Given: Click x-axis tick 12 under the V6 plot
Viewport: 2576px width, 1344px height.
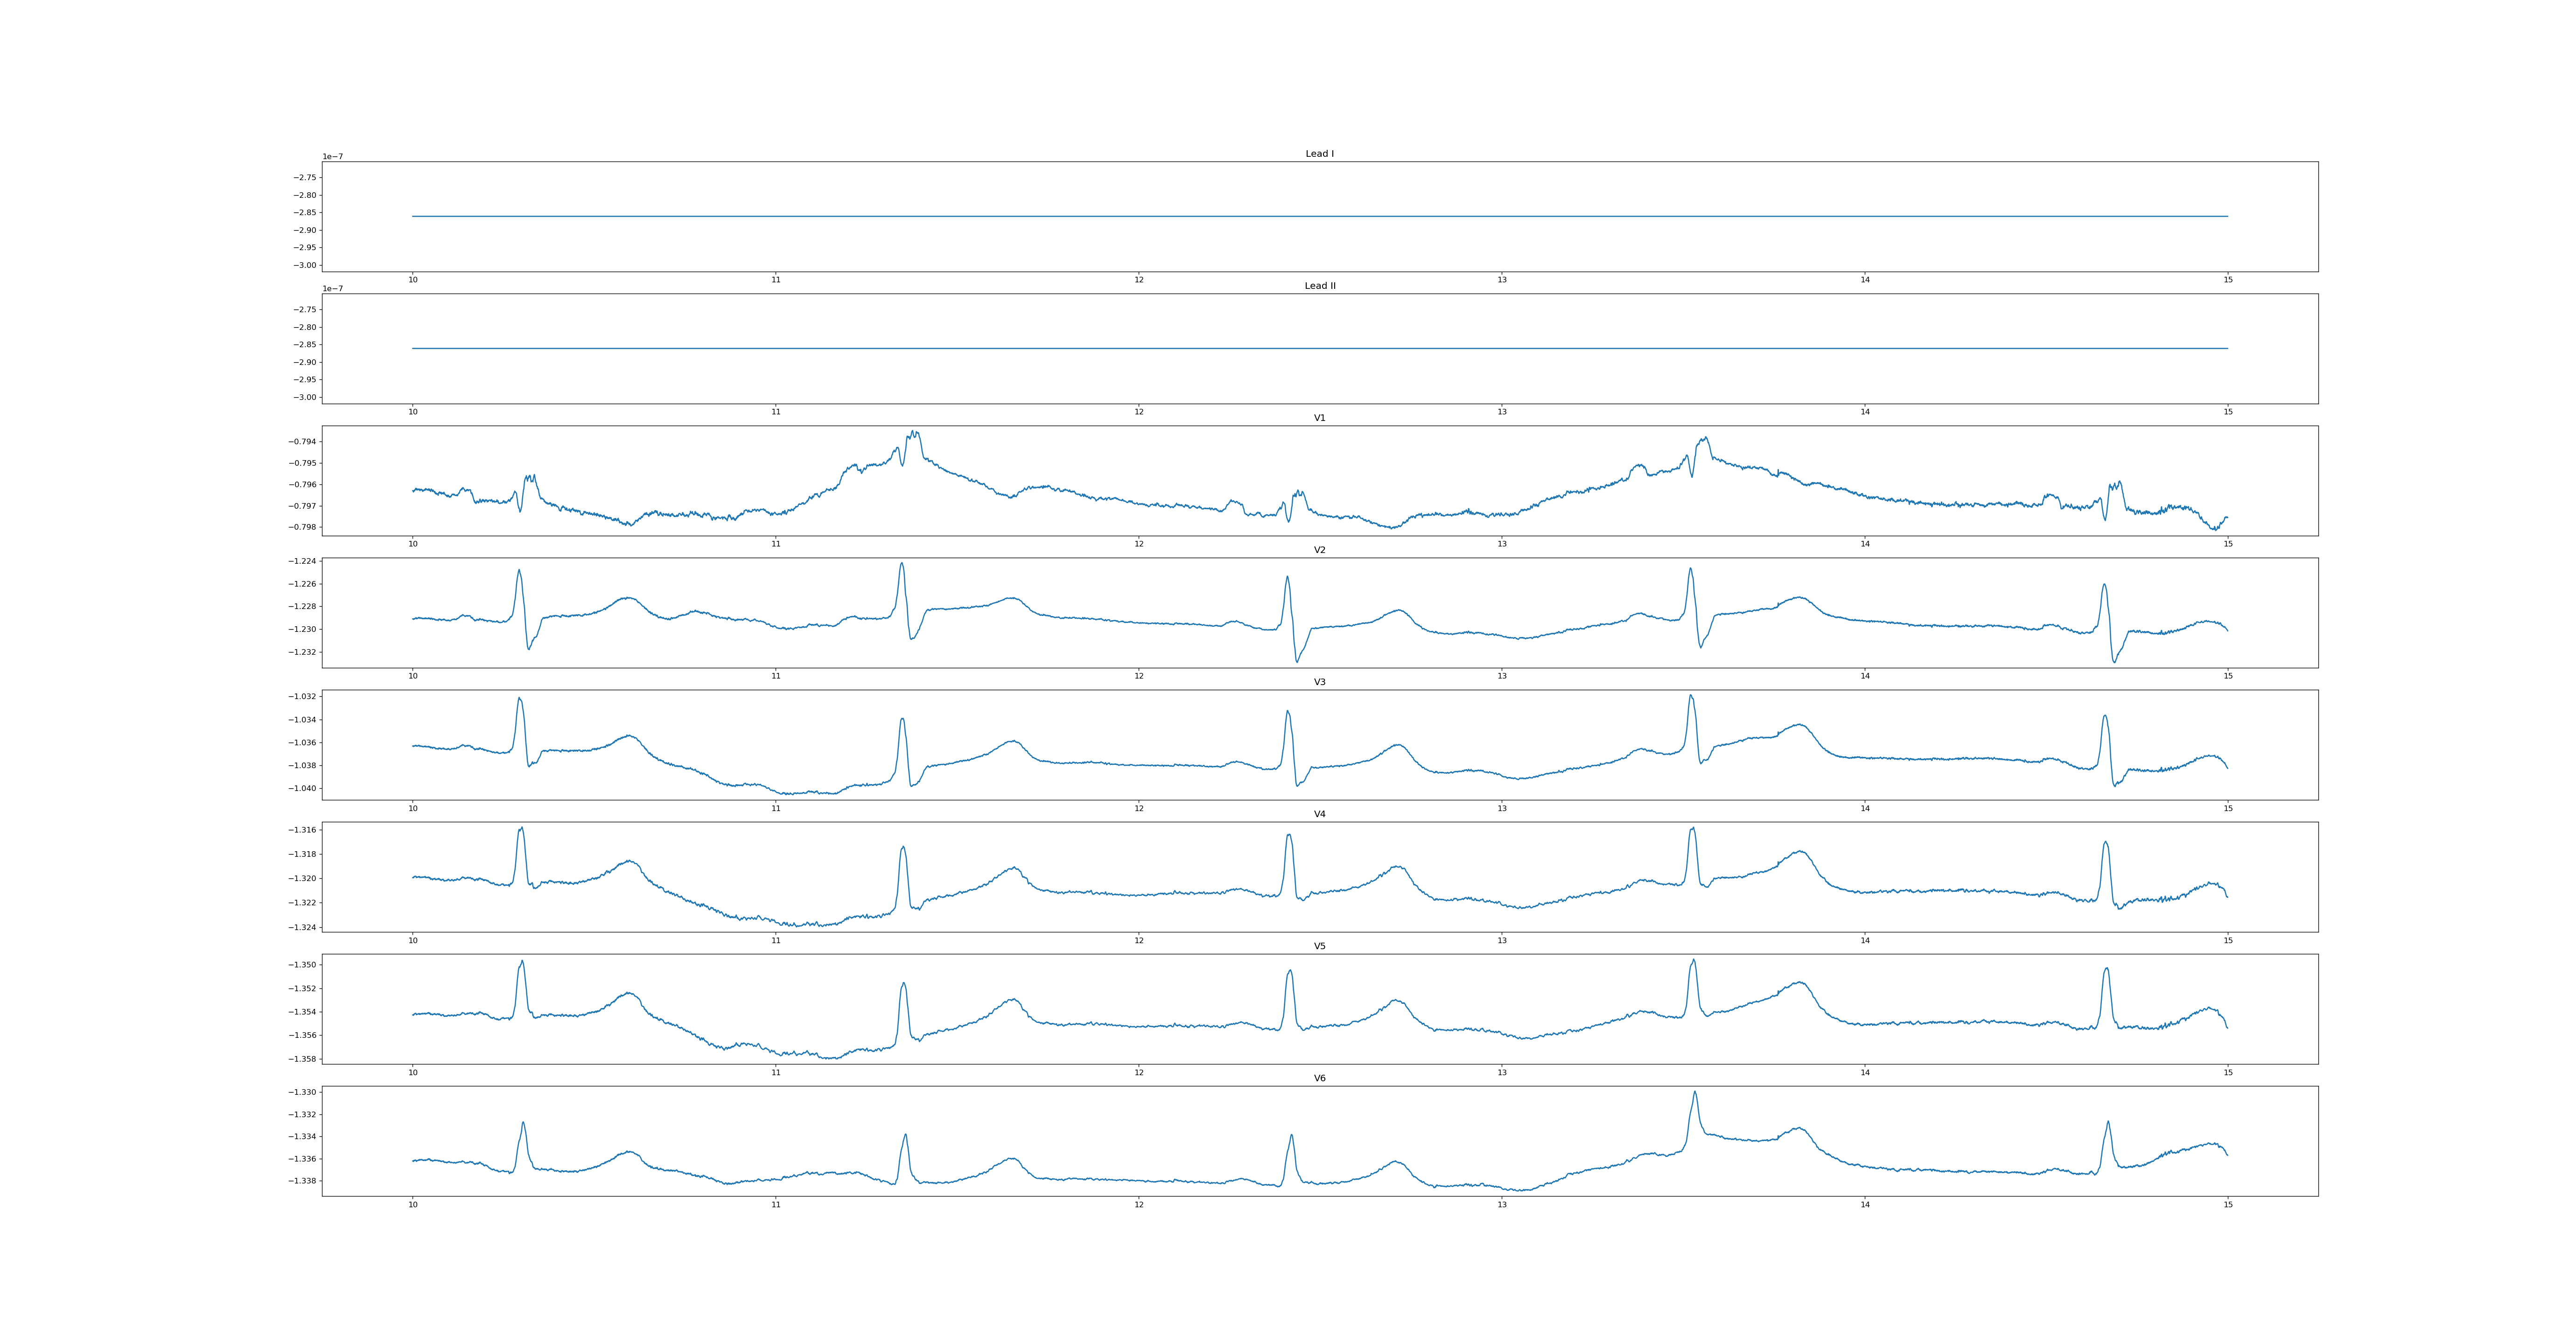Looking at the screenshot, I should (1138, 1205).
